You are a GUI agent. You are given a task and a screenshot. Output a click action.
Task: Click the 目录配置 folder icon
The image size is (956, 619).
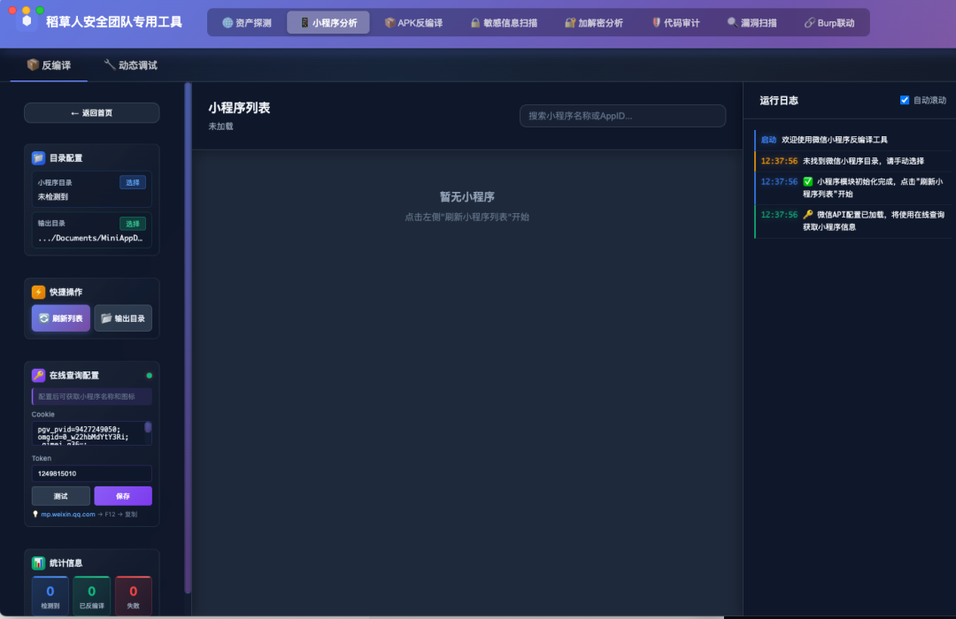[x=38, y=157]
